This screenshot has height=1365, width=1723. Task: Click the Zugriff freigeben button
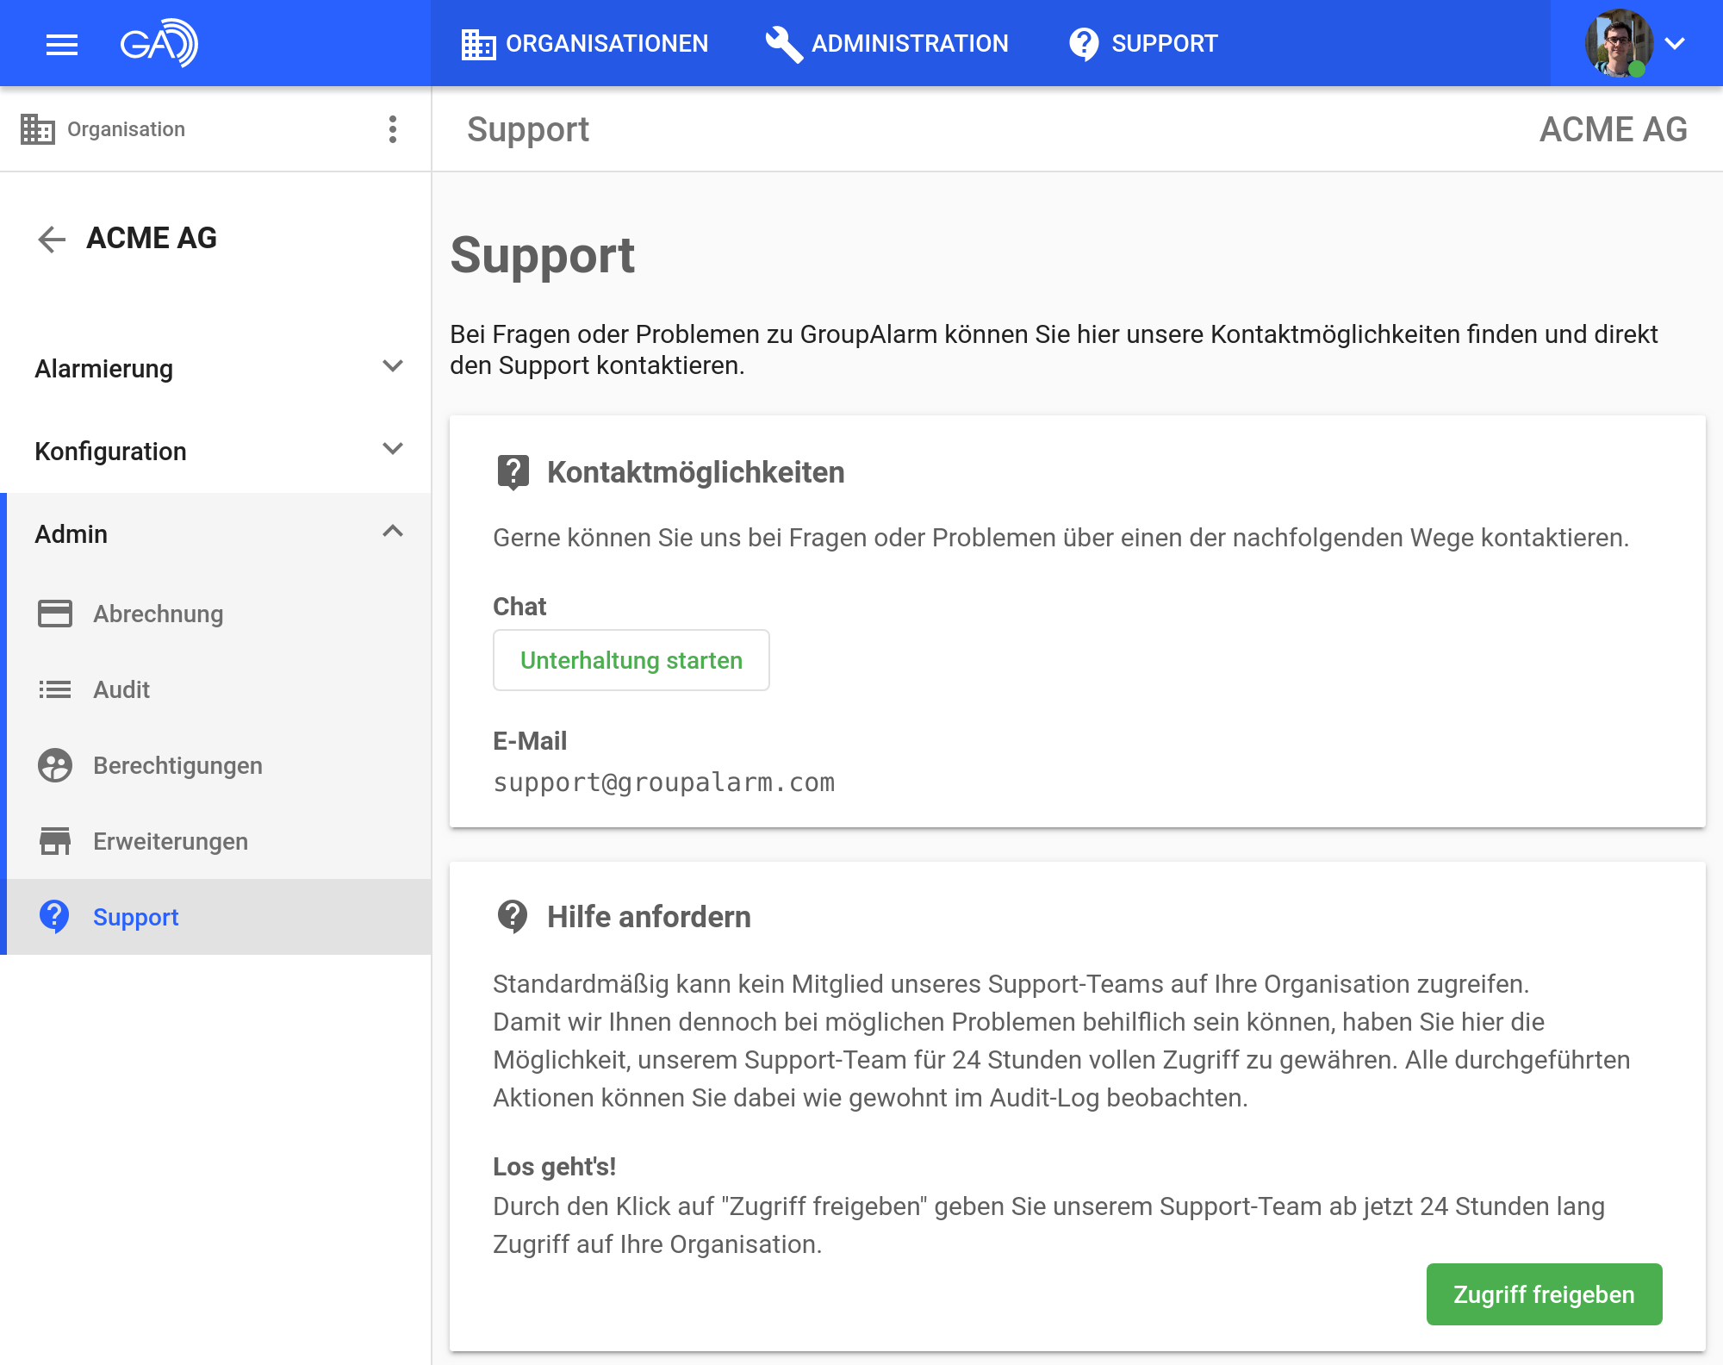point(1543,1294)
